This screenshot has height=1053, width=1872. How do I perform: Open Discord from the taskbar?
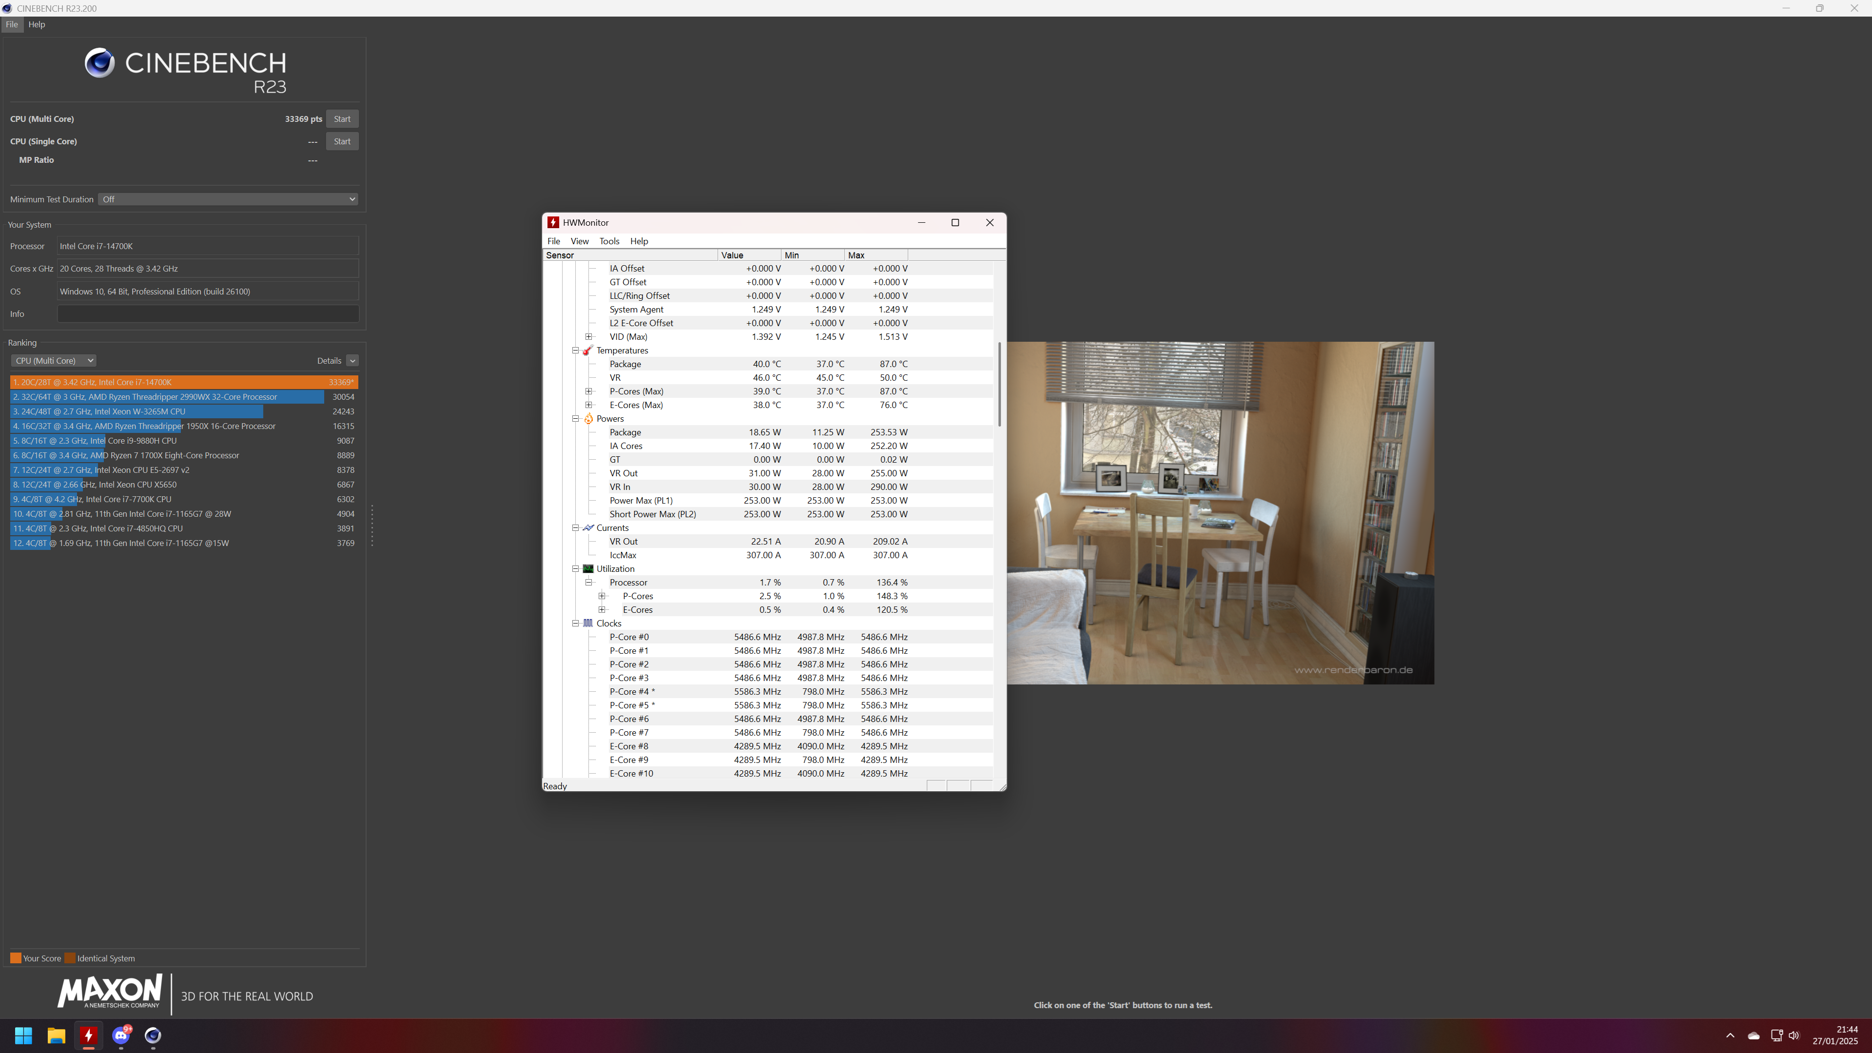[121, 1035]
